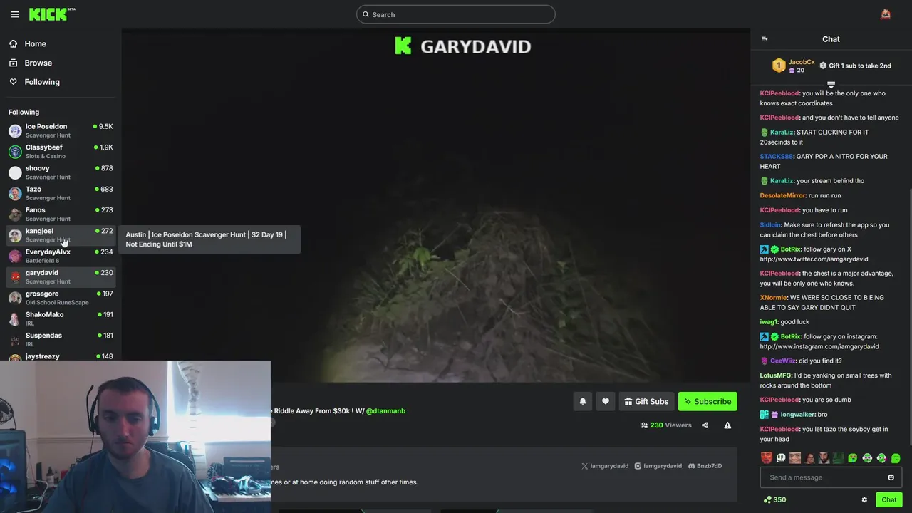Insert the green heart-eyes emote
Image resolution: width=912 pixels, height=513 pixels.
coord(853,458)
